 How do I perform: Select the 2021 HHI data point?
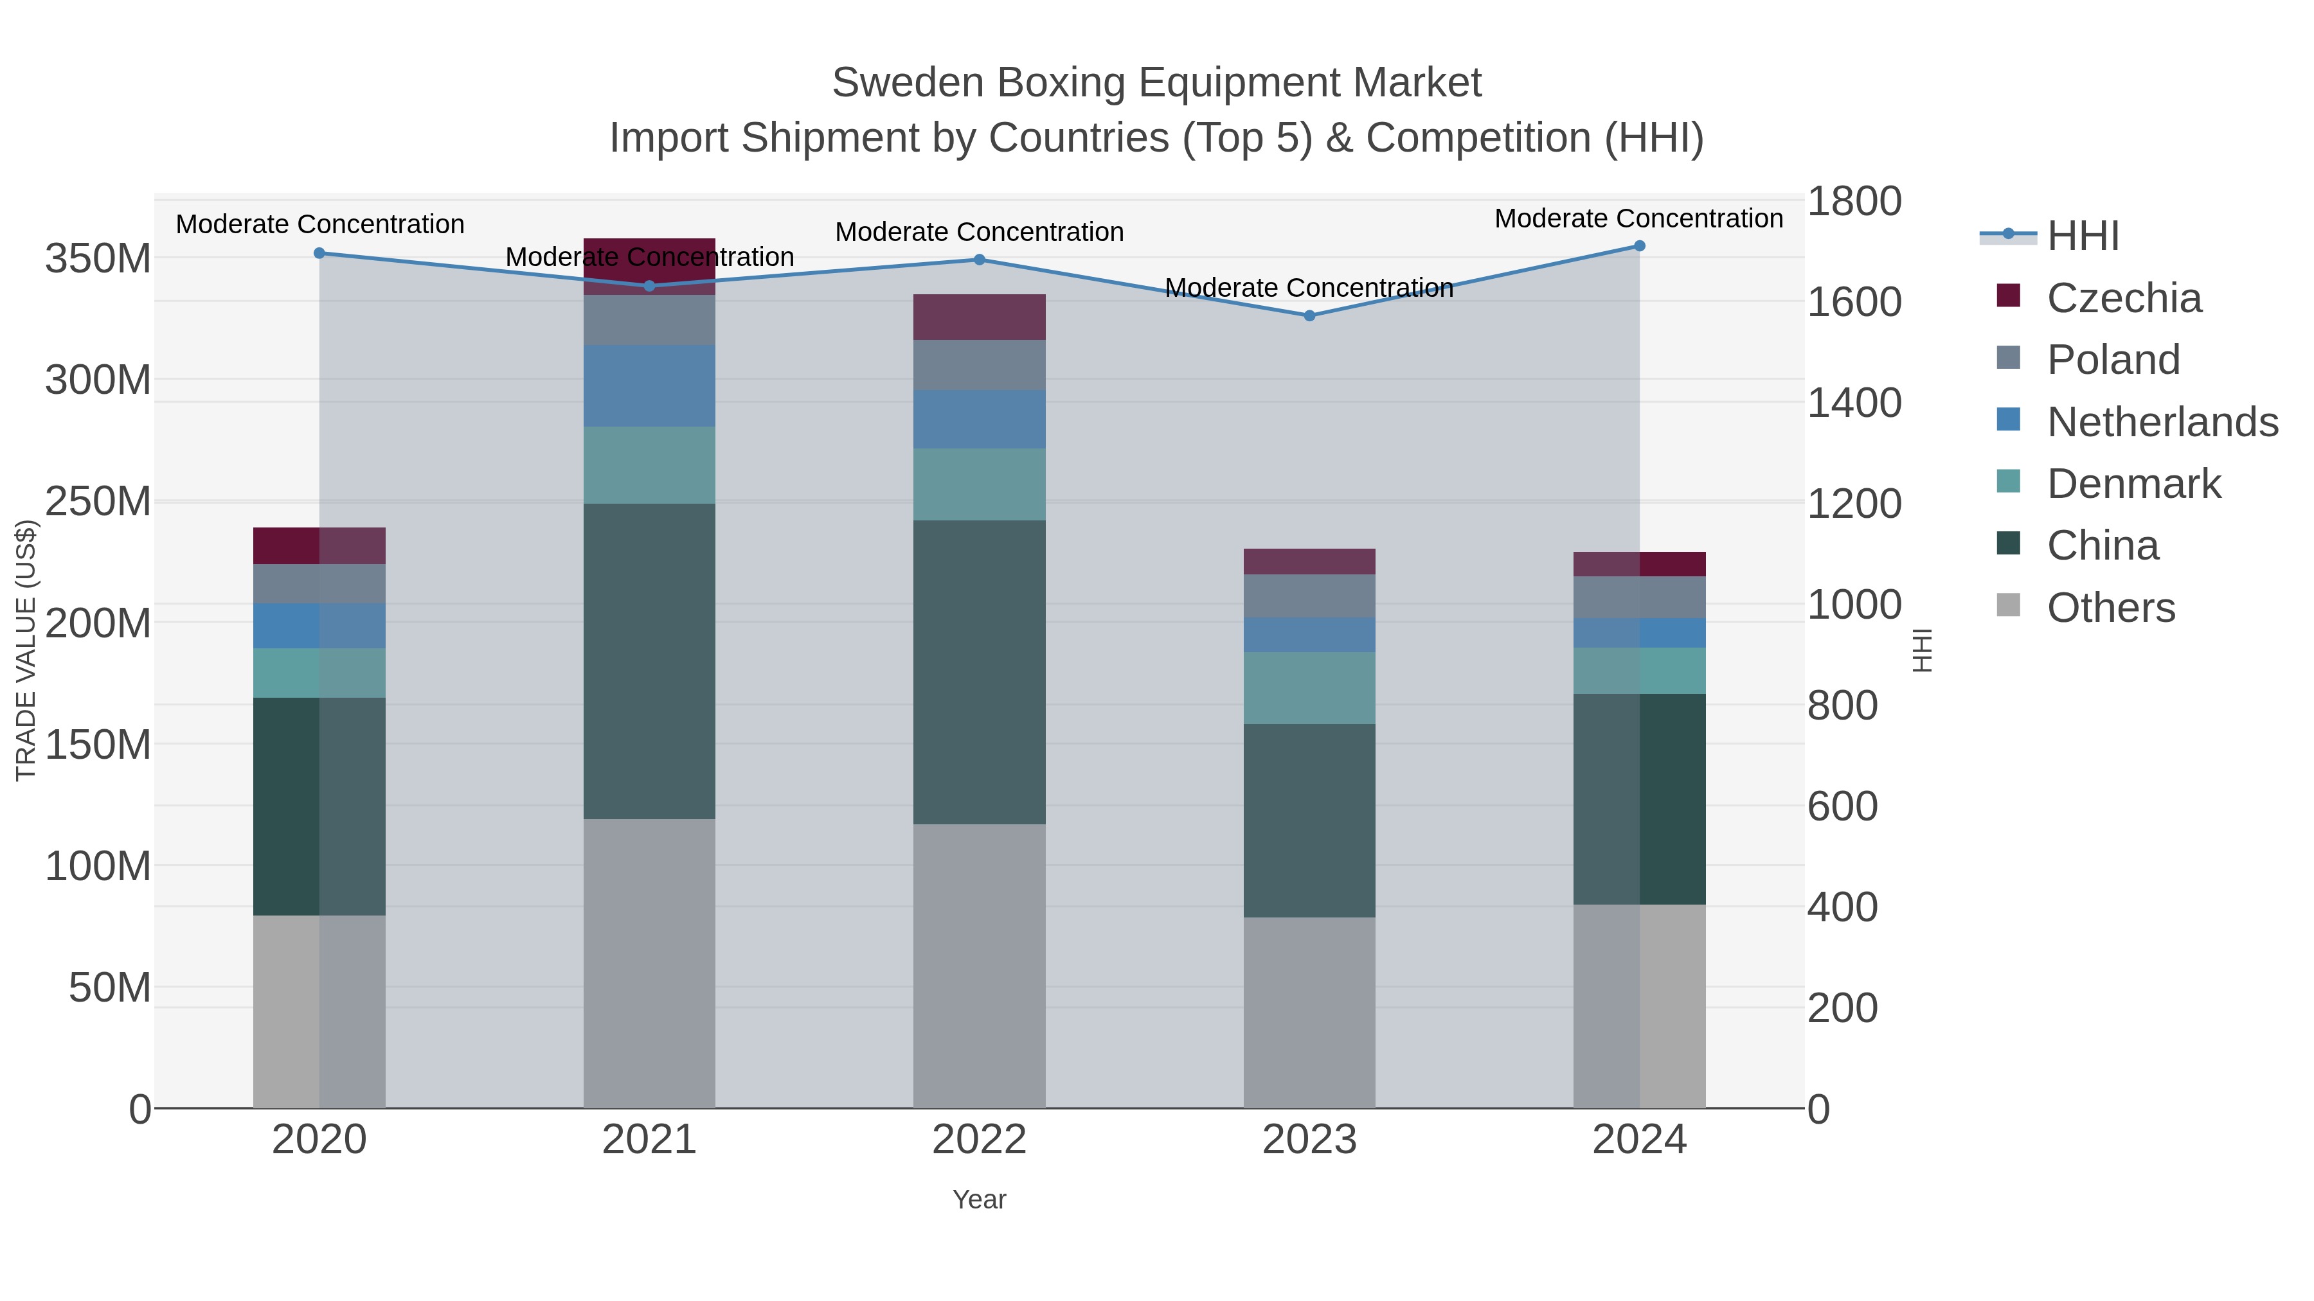[x=649, y=287]
